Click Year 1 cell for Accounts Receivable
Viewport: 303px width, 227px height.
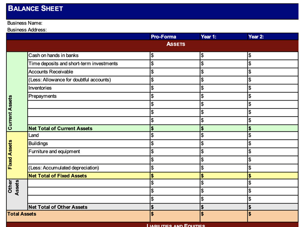[224, 72]
